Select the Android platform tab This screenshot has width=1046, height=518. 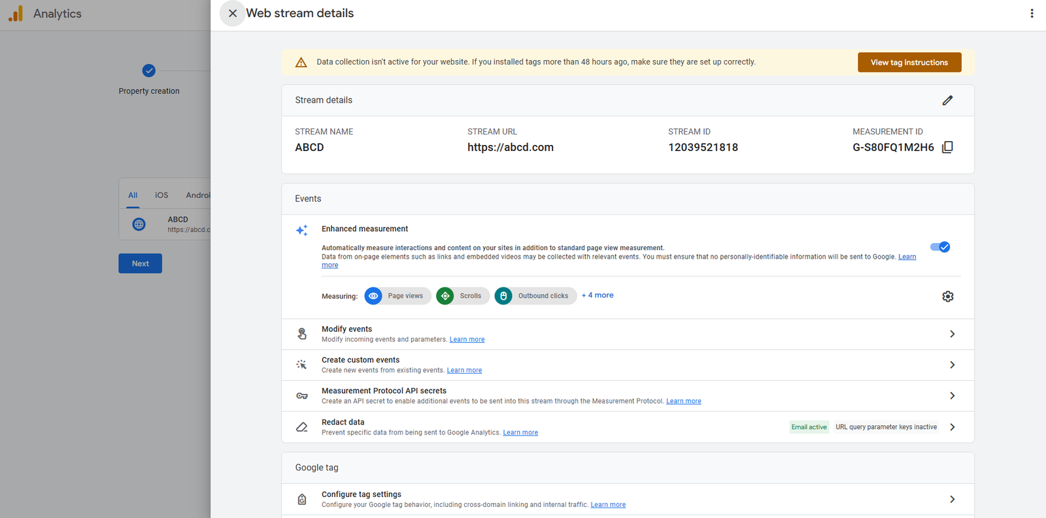coord(198,195)
